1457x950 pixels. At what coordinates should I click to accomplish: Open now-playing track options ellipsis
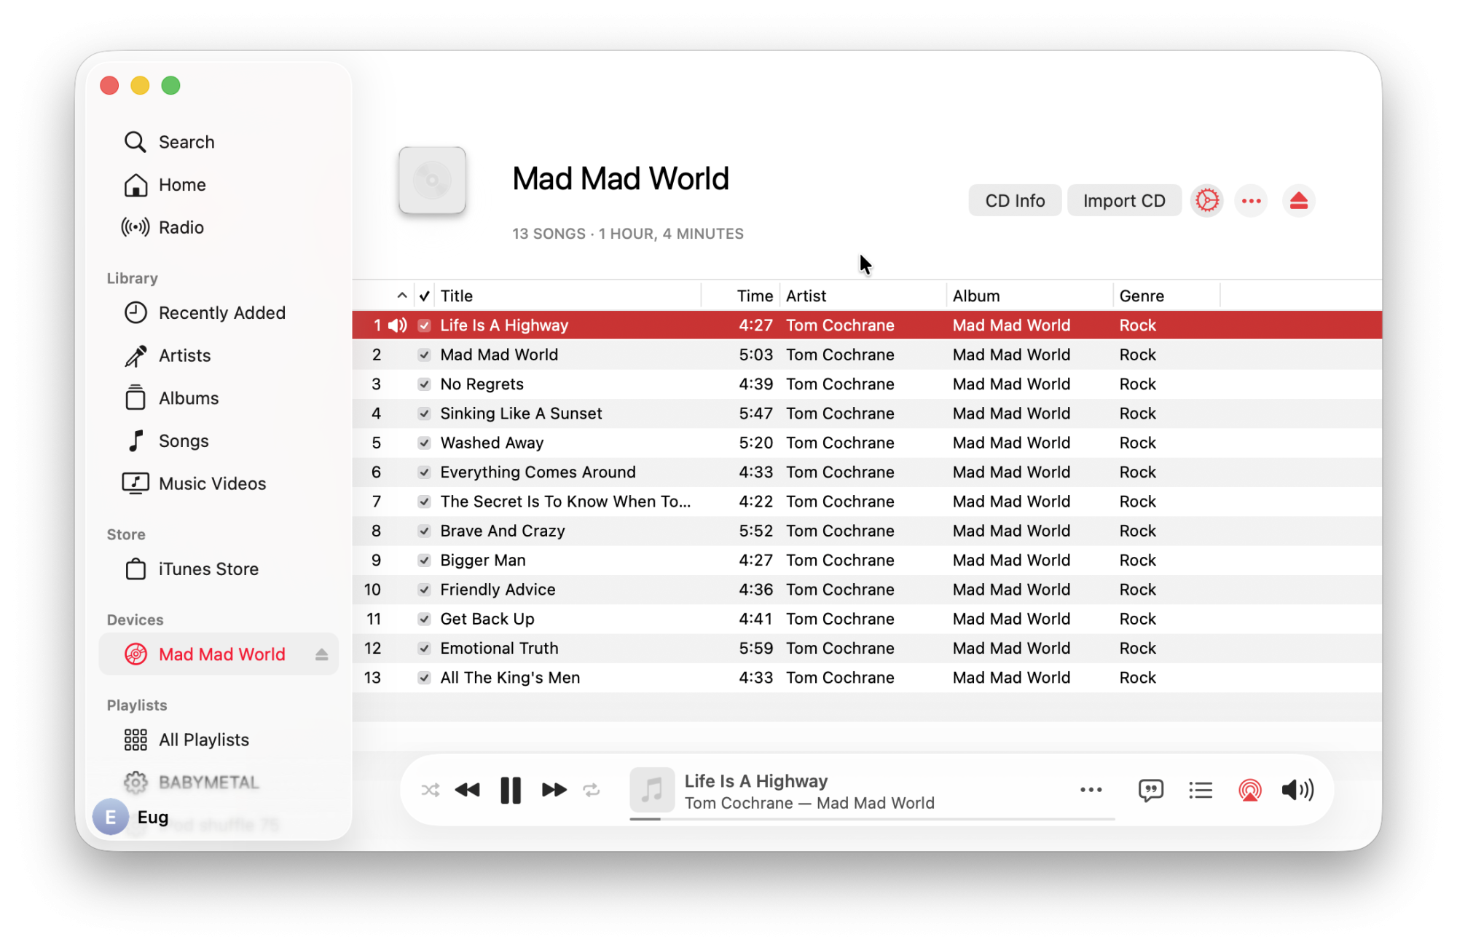[1091, 790]
